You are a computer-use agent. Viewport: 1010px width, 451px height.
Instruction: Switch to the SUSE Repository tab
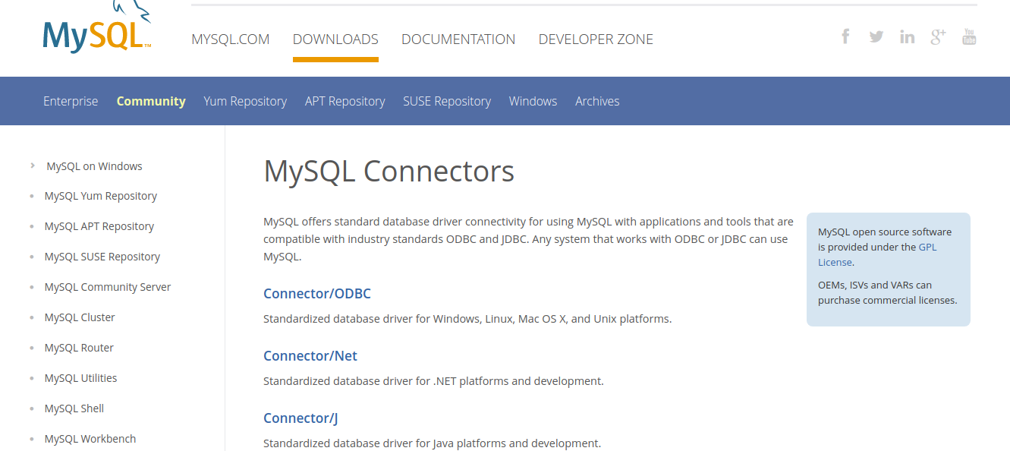(447, 101)
